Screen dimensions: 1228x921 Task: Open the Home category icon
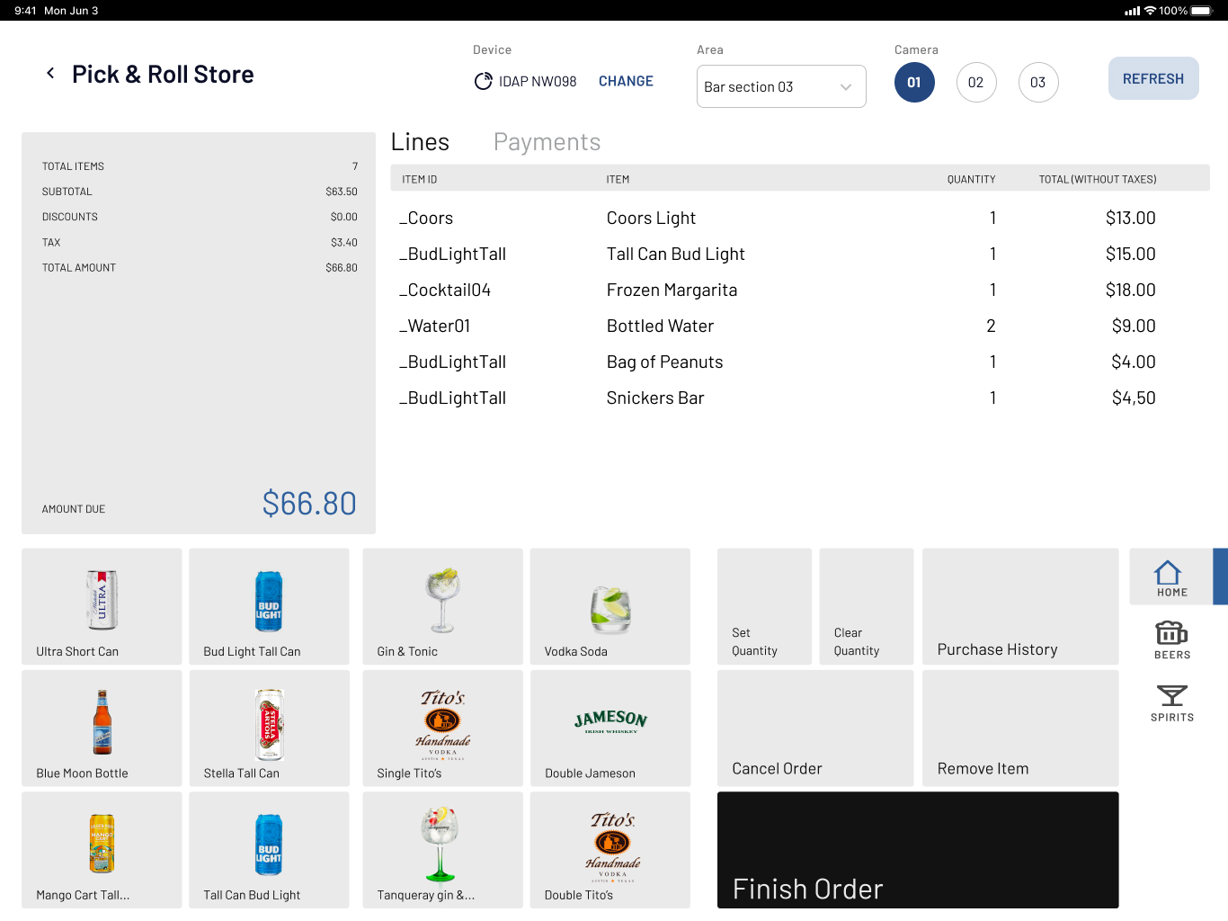pos(1170,577)
